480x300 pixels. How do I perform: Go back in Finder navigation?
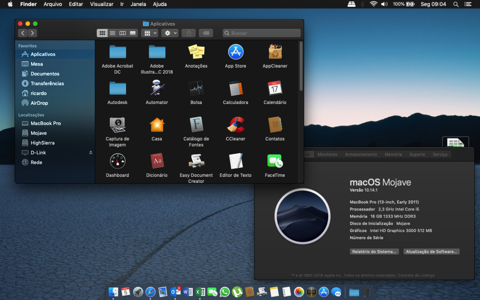(23, 33)
